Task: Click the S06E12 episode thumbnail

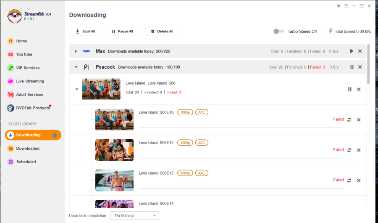Action: [x=114, y=150]
